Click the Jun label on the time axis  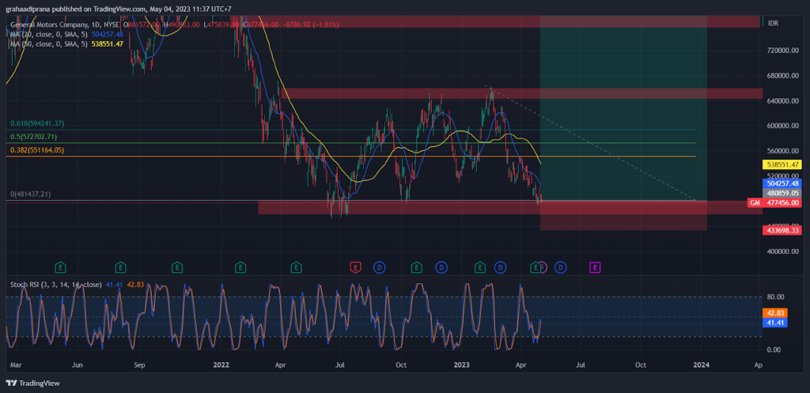coord(78,365)
